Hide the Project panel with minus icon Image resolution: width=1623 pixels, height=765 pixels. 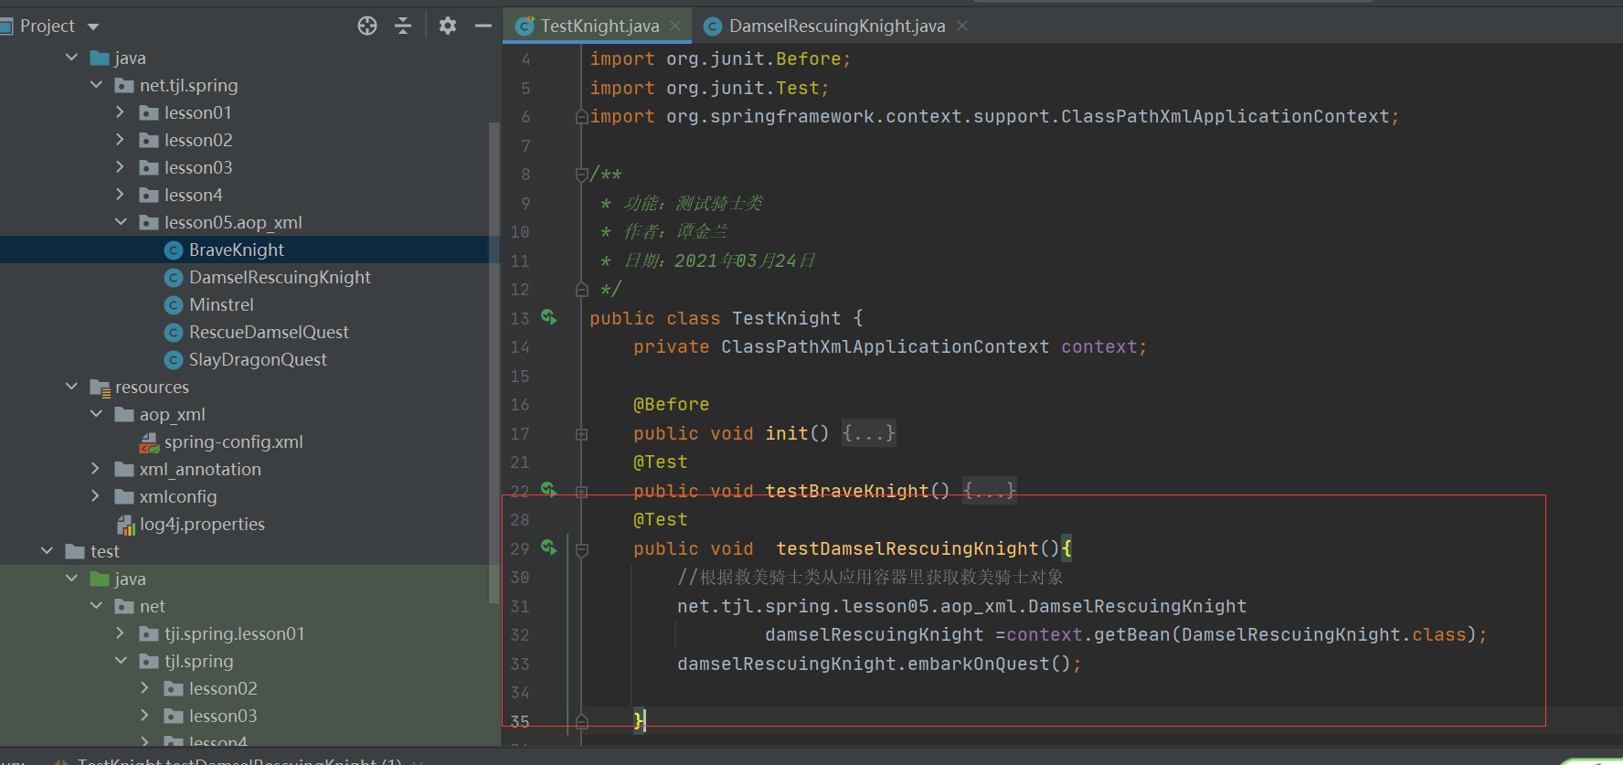tap(483, 26)
